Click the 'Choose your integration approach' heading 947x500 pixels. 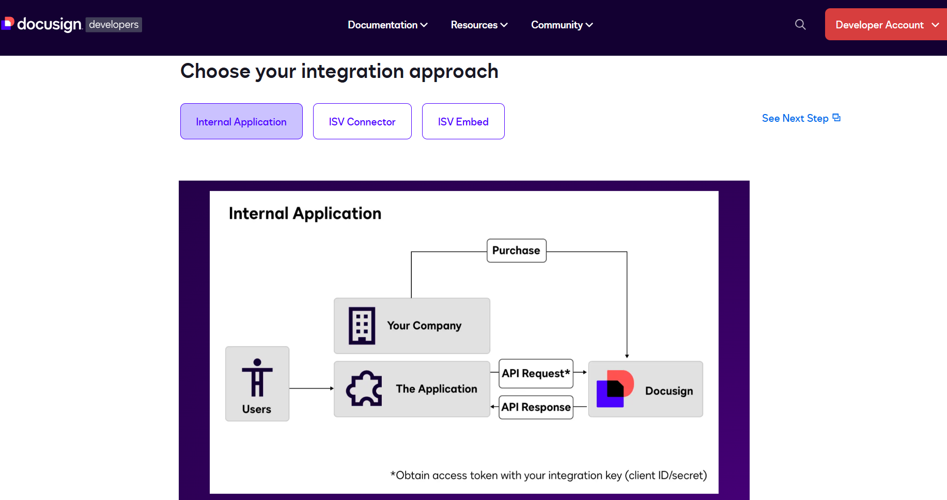[x=339, y=71]
